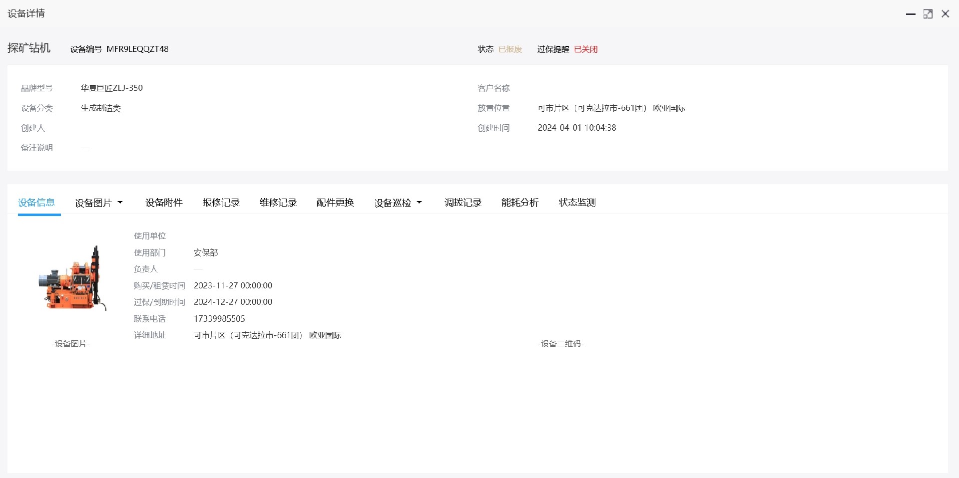Toggle the 过保提醒 off state labeled 已关闭

pos(585,49)
